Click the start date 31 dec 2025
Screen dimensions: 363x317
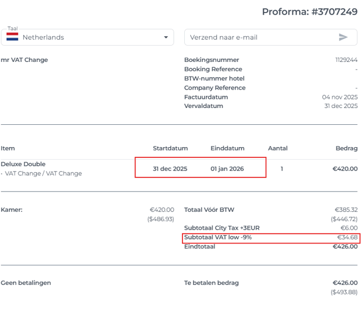tap(170, 169)
